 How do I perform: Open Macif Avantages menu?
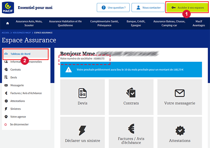coord(199,23)
